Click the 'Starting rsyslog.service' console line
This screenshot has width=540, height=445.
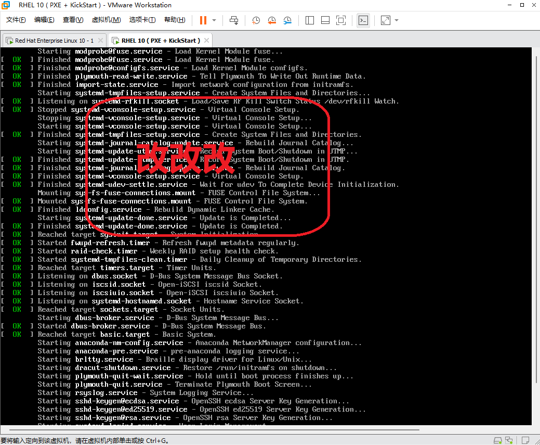click(146, 392)
